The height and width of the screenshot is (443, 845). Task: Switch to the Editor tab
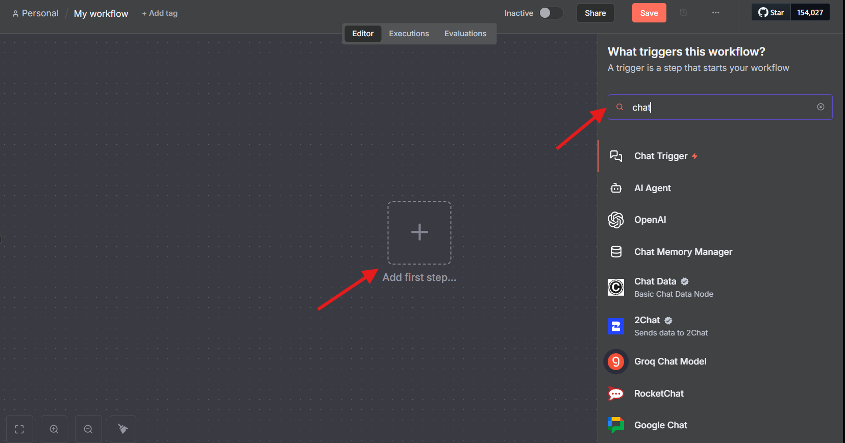[x=363, y=34]
